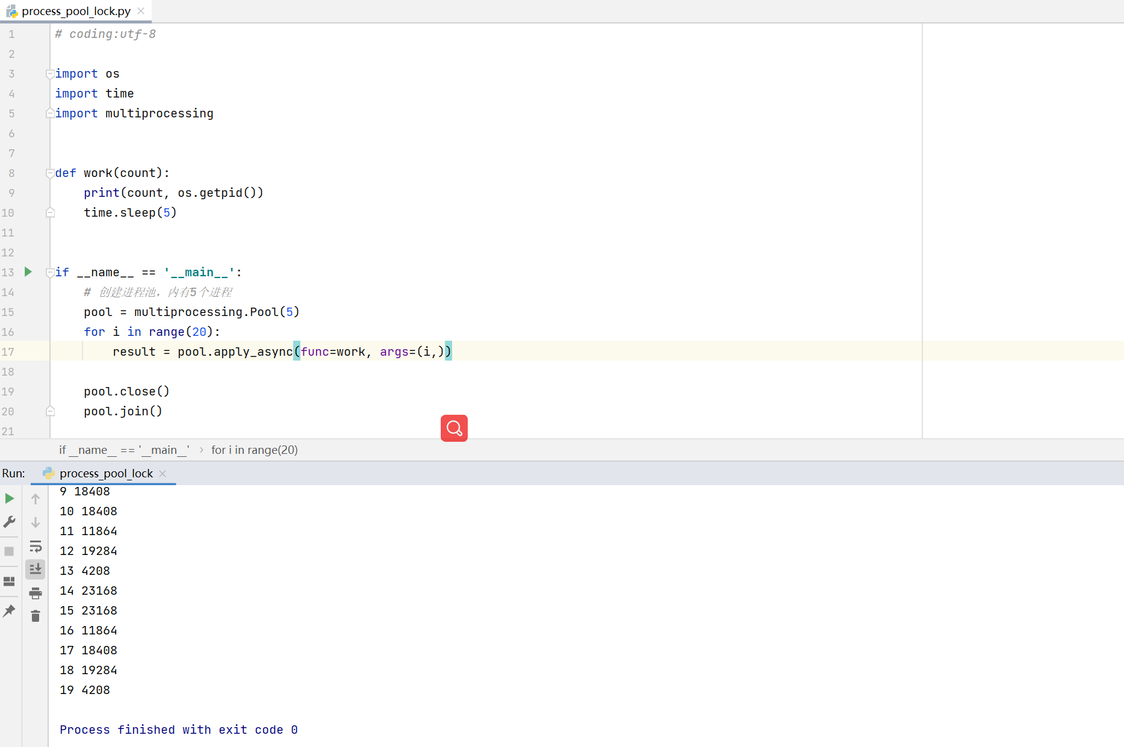1124x747 pixels.
Task: Click 'Process finished with exit code 0' text
Action: (179, 730)
